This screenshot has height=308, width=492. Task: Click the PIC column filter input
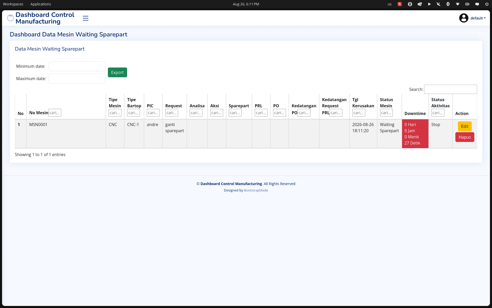click(x=153, y=113)
